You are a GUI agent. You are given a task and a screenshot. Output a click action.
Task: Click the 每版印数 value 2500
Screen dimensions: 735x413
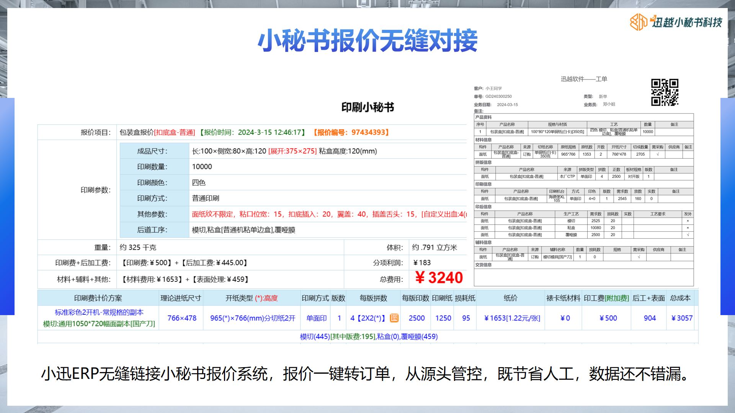point(416,318)
